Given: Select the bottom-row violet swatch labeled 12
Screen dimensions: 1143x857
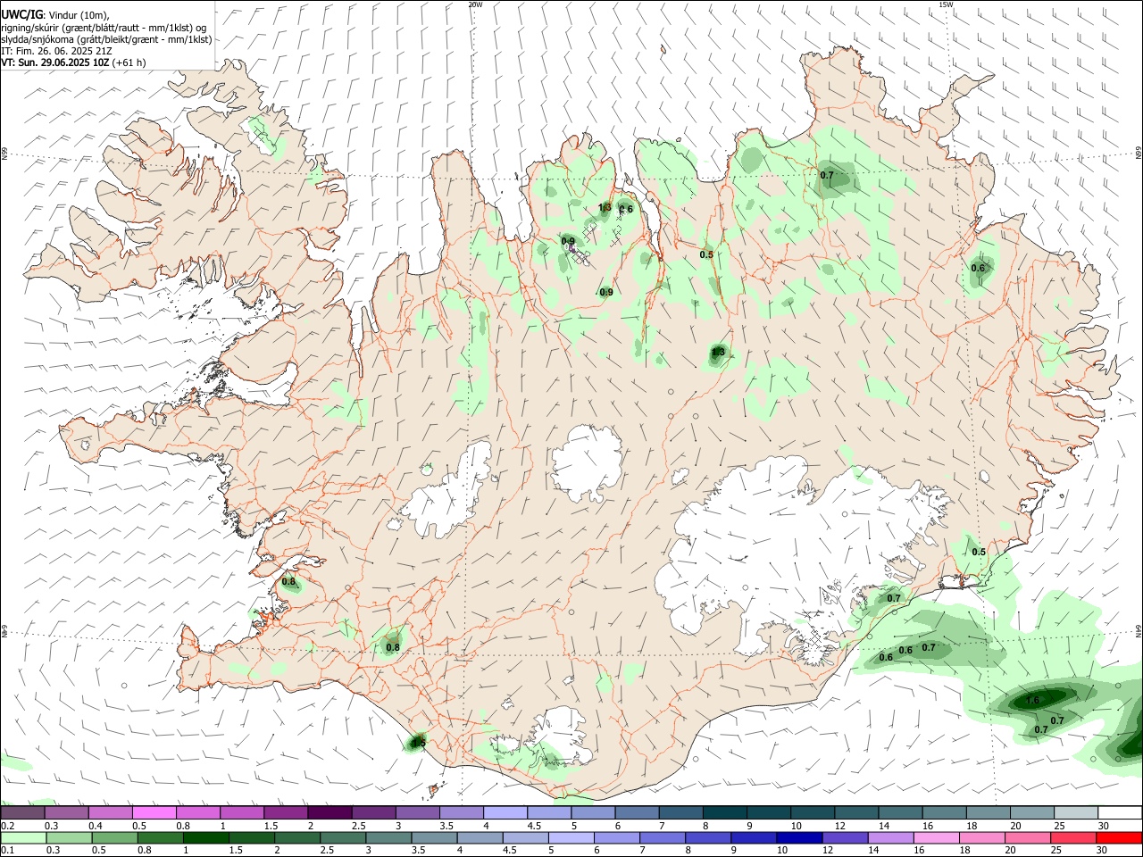Looking at the screenshot, I should click(844, 837).
